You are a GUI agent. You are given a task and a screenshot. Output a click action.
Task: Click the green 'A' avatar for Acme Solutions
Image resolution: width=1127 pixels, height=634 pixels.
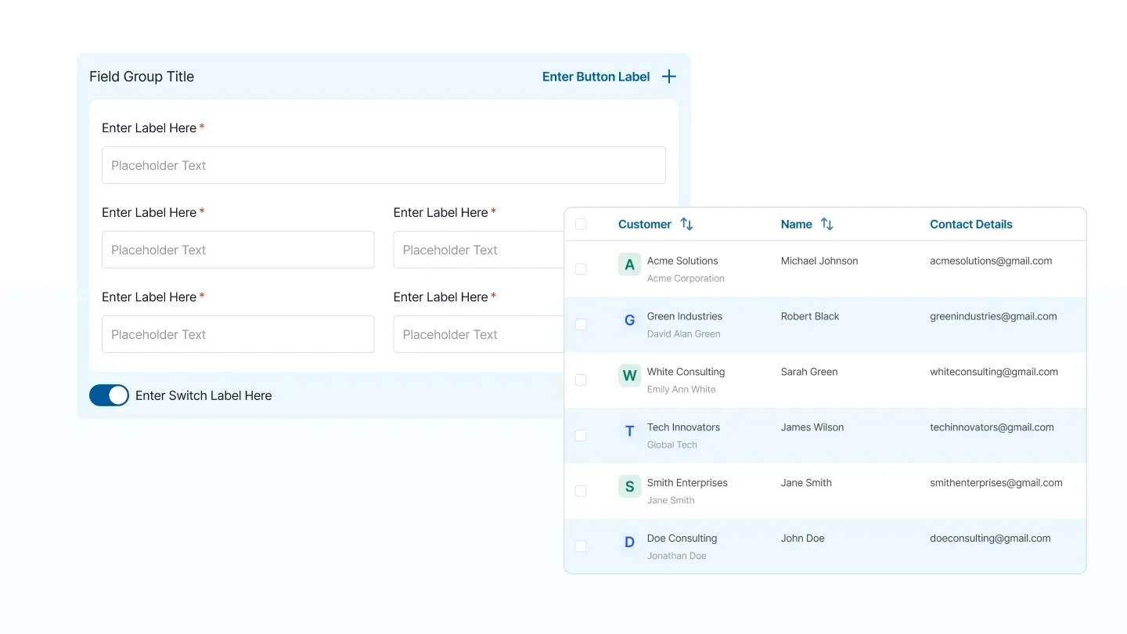point(629,265)
